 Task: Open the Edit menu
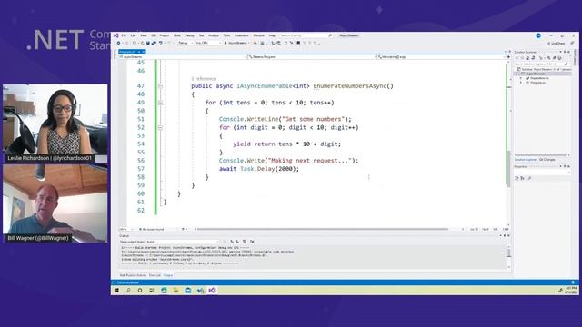(x=134, y=35)
